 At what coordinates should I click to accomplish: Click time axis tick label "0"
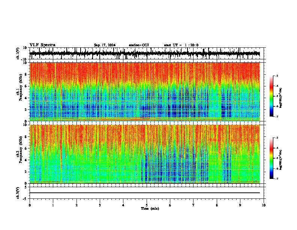point(30,205)
